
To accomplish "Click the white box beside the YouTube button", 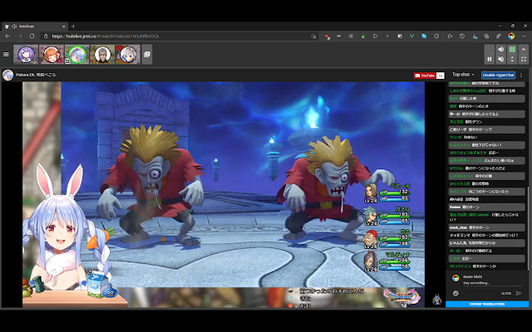I will click(441, 76).
